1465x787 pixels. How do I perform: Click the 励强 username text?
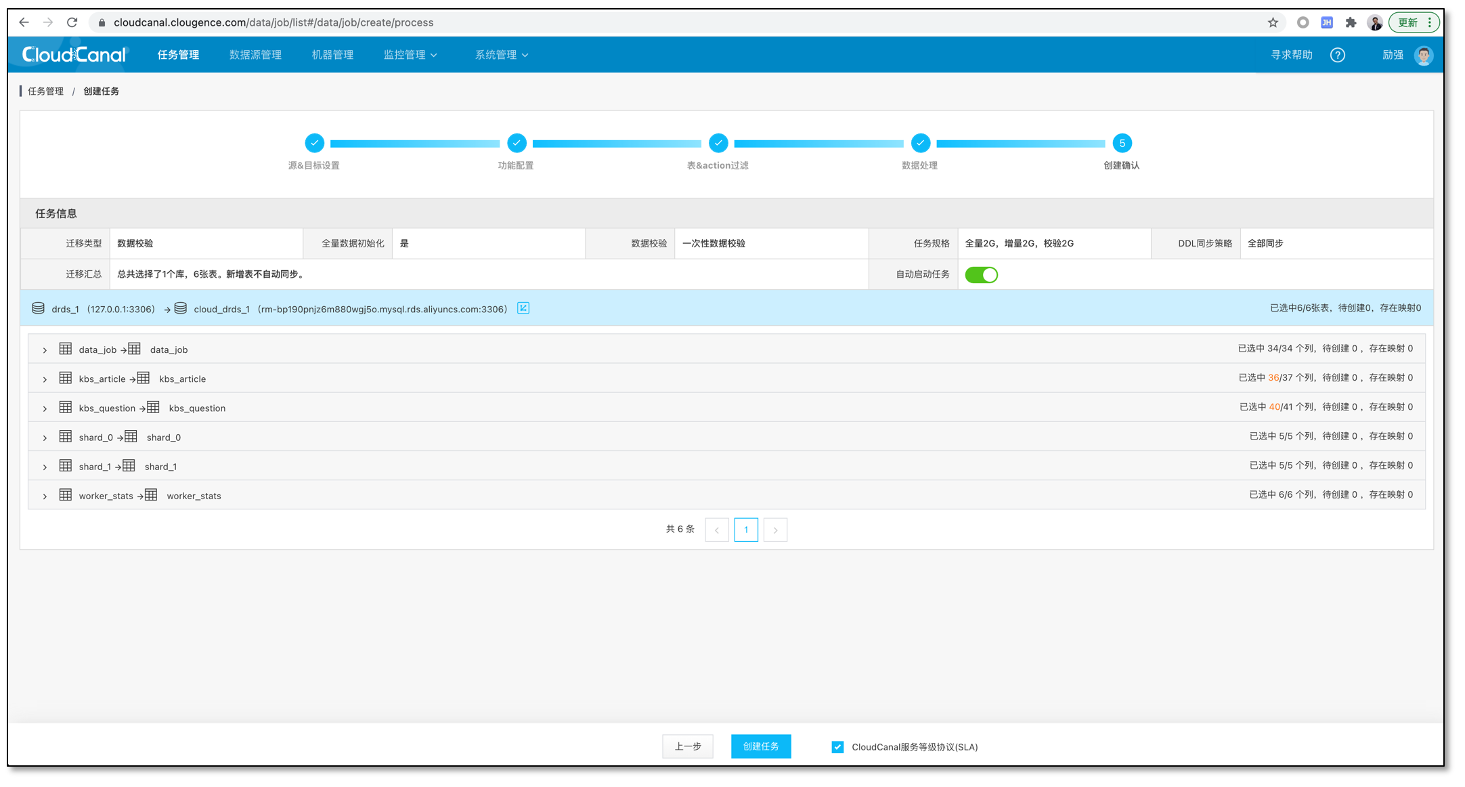tap(1393, 55)
